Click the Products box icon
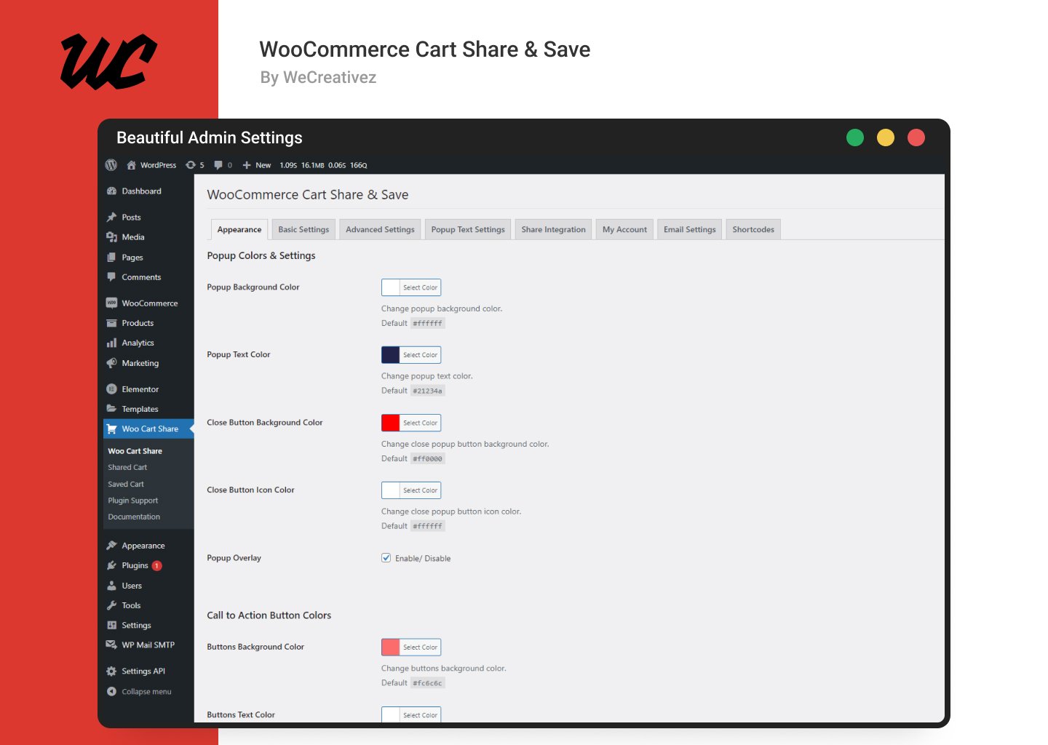 [111, 323]
